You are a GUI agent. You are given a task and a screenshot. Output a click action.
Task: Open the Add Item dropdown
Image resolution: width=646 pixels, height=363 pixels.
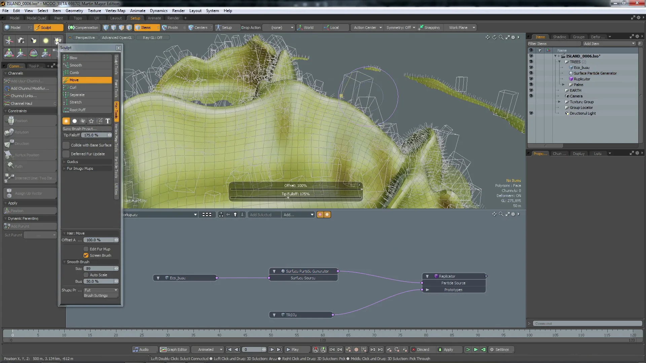pyautogui.click(x=609, y=44)
